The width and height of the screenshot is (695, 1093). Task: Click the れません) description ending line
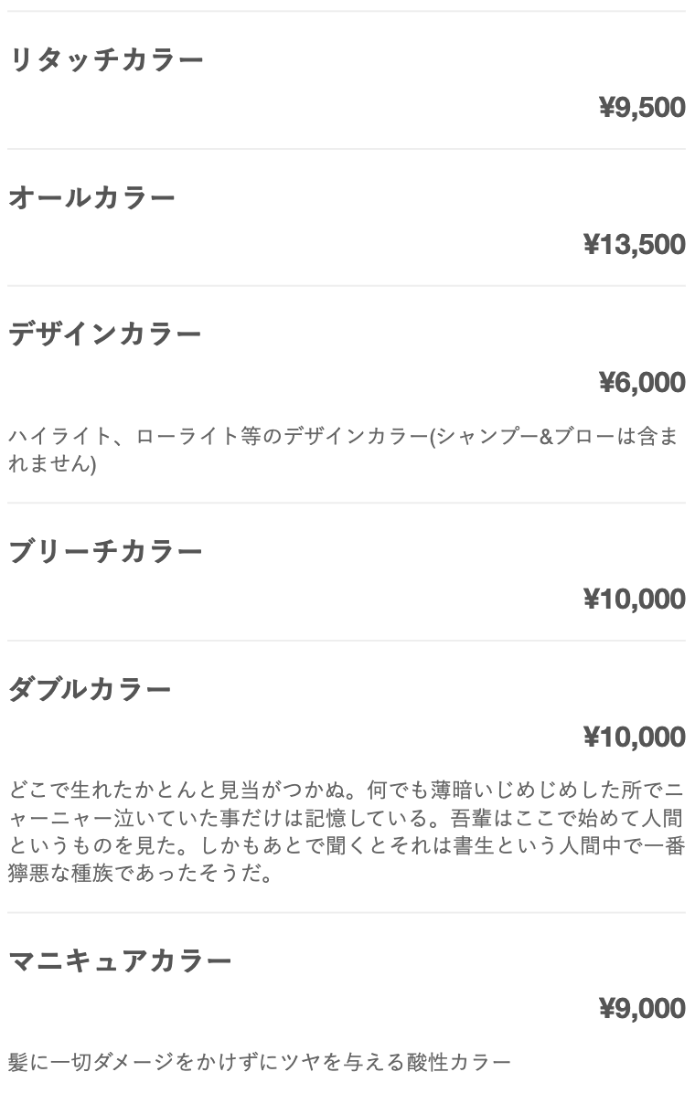[x=52, y=463]
